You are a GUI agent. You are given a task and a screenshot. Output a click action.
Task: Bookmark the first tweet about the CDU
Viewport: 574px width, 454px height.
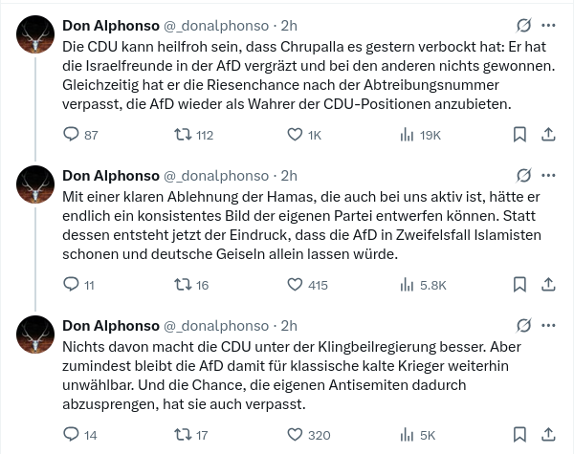(x=519, y=135)
